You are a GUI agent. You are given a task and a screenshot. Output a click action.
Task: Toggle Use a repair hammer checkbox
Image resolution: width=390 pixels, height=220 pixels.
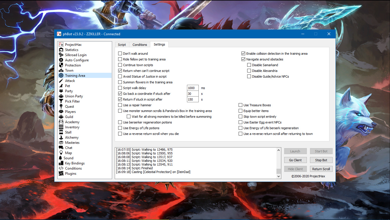[120, 105]
